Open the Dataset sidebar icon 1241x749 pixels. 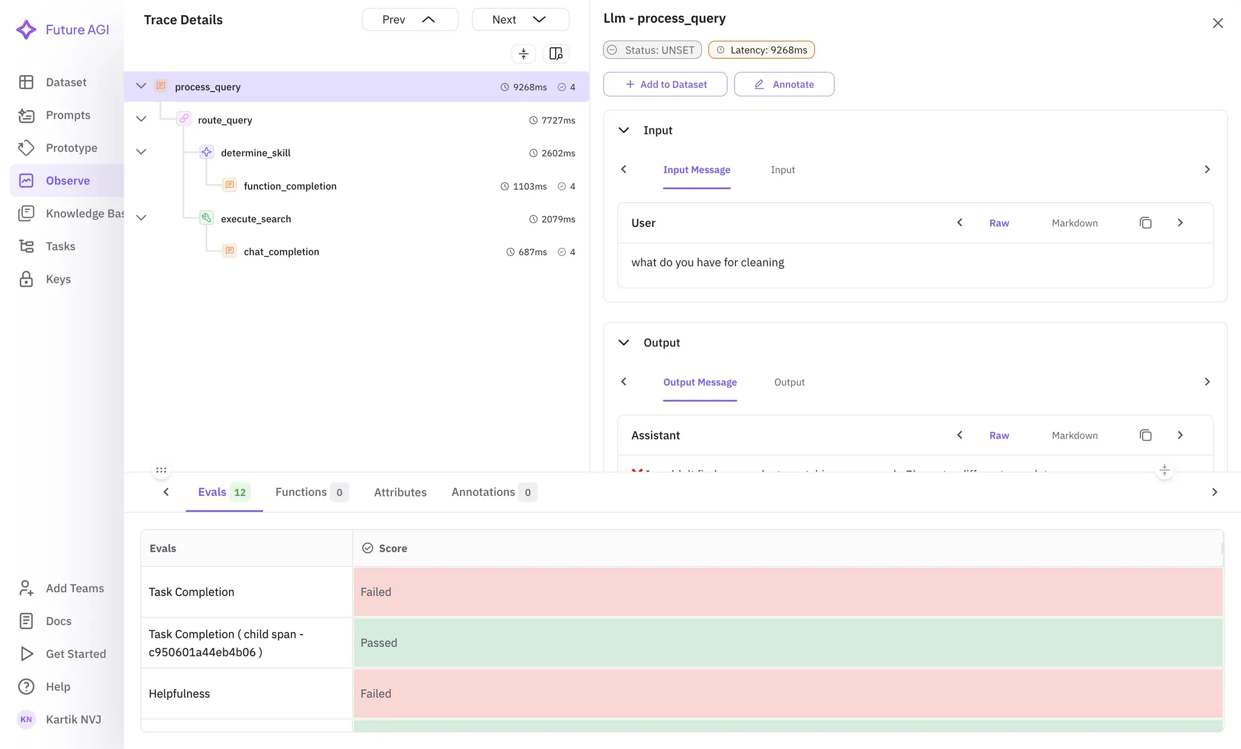tap(26, 82)
